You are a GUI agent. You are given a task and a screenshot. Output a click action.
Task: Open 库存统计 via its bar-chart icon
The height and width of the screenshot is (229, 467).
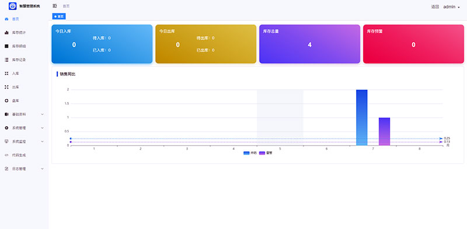6,33
